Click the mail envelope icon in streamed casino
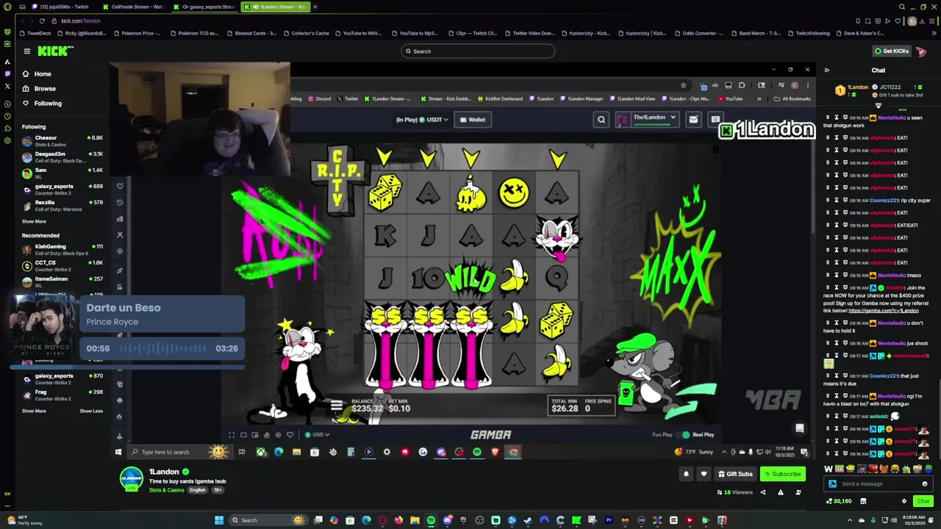Image resolution: width=941 pixels, height=529 pixels. pos(693,119)
